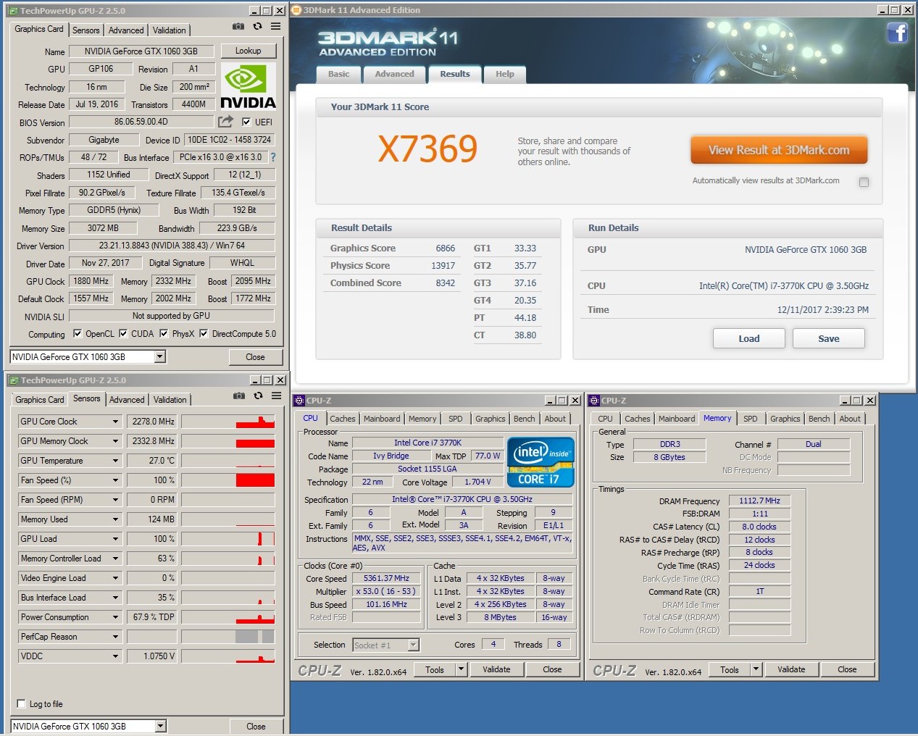Viewport: 918px width, 736px height.
Task: Open the GPU Temperature sensor dropdown
Action: point(115,461)
